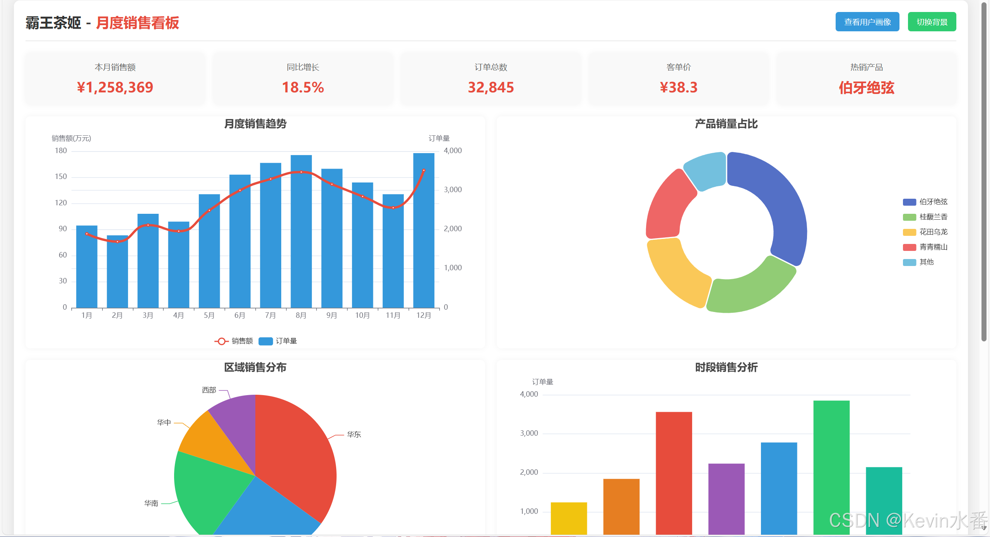
Task: Toggle the 销售额 legend line icon
Action: (221, 341)
